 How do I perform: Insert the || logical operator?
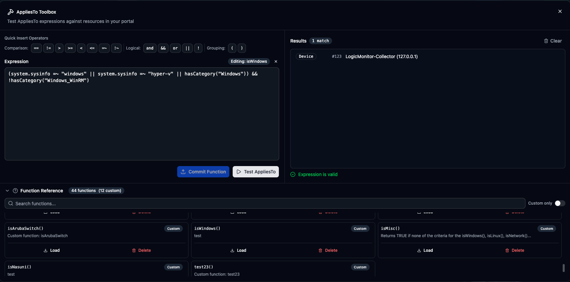(187, 48)
